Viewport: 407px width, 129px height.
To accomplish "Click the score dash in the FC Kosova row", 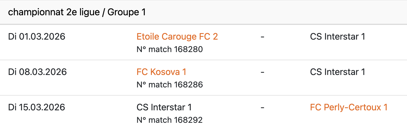I will (262, 72).
